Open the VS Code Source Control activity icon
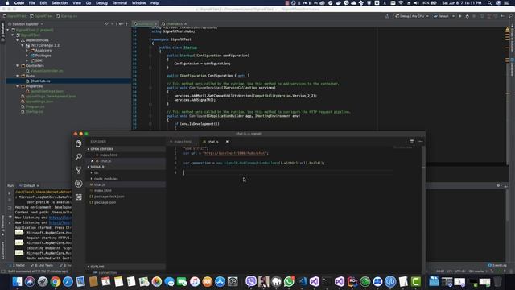The height and width of the screenshot is (290, 515). click(x=79, y=170)
